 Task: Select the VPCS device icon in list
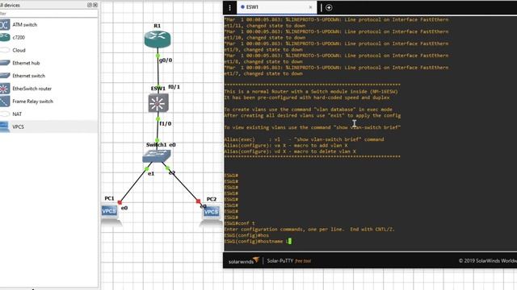[4, 127]
